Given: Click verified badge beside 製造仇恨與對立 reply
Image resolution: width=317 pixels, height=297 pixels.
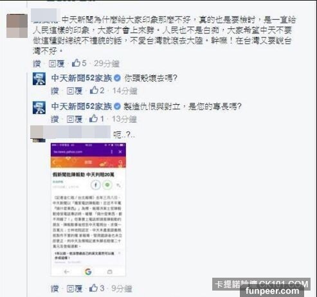Looking at the screenshot, I should point(117,106).
